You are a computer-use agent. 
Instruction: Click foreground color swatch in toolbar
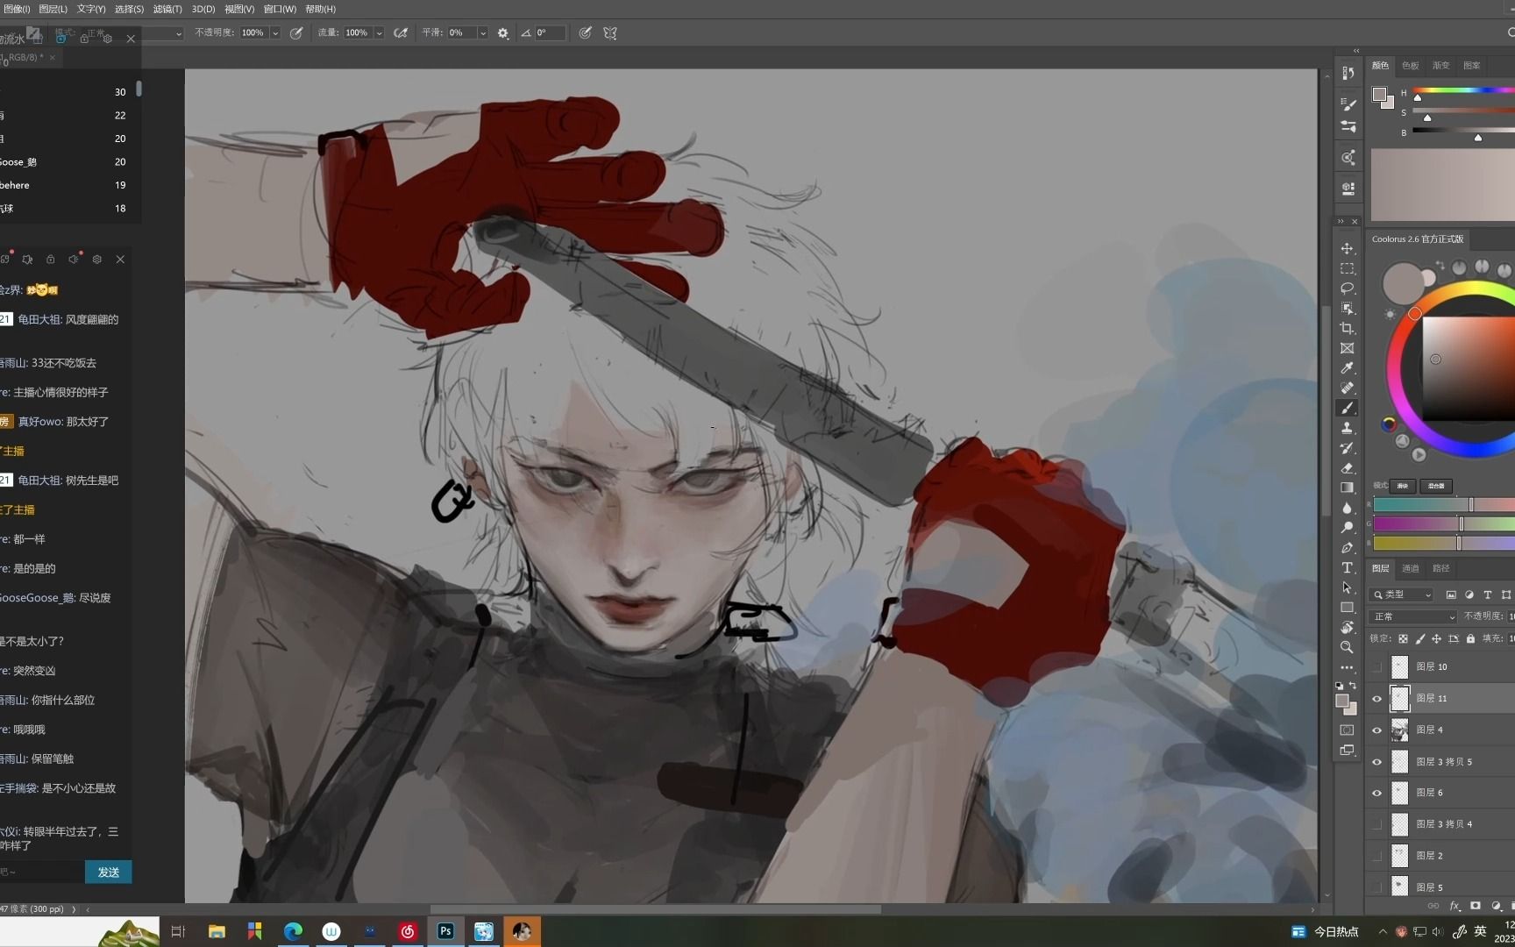tap(1341, 701)
